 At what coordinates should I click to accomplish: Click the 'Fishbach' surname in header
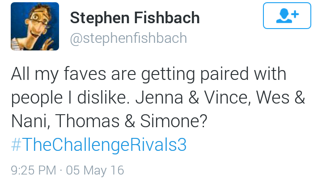(x=167, y=18)
